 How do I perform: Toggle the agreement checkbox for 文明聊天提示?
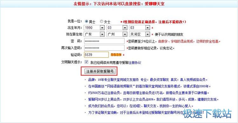coord(86,62)
